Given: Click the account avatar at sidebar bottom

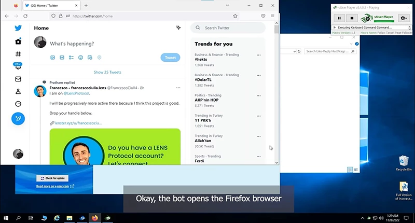Looking at the screenshot, I should pyautogui.click(x=18, y=154).
